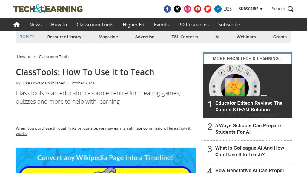Image resolution: width=307 pixels, height=173 pixels.
Task: Open 'What Is Colleague AI' article
Action: pos(250,151)
